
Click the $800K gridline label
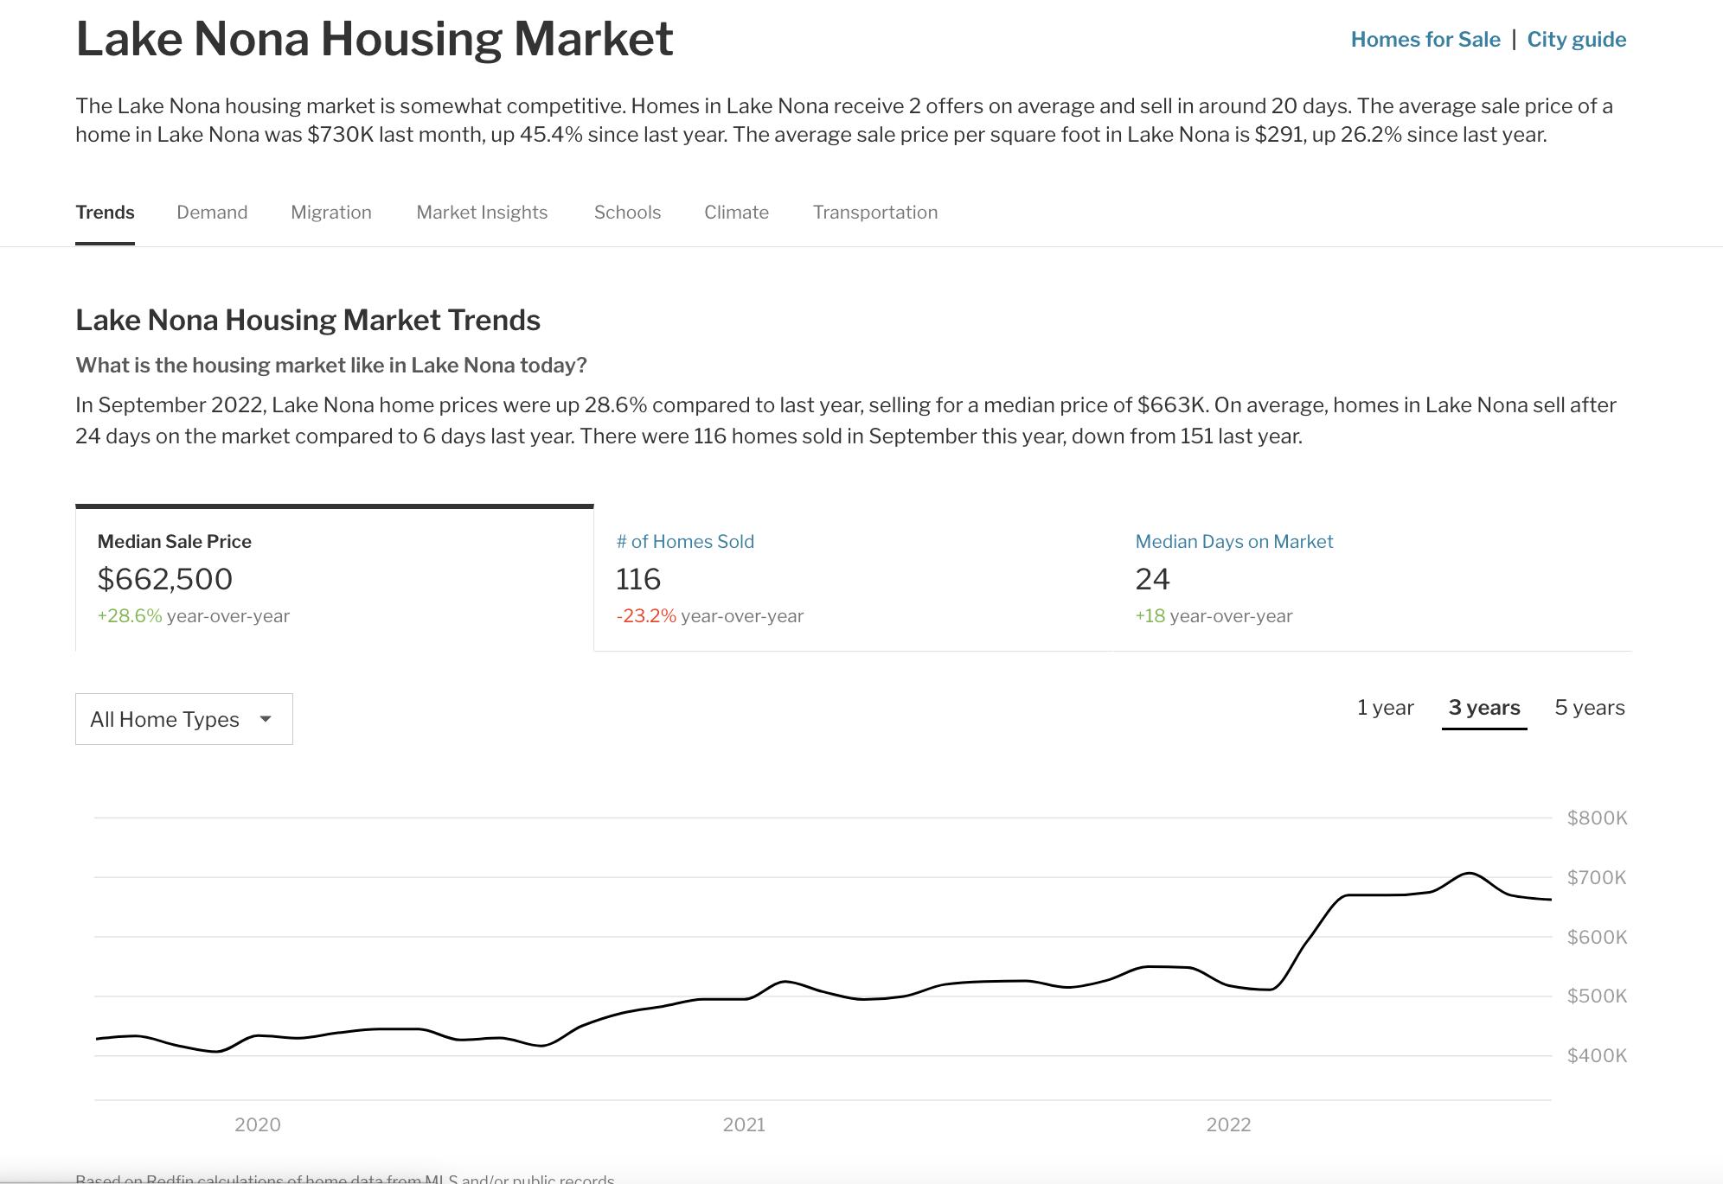tap(1597, 818)
